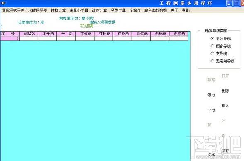
Task: Click the 删除该行 button
Action: [x=218, y=93]
